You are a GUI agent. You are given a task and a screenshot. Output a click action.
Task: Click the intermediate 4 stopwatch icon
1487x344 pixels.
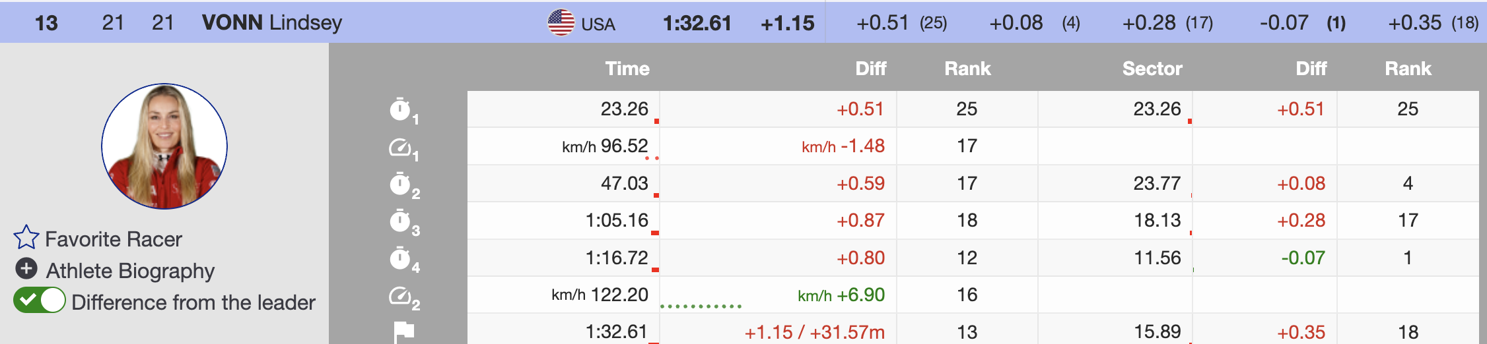coord(400,258)
